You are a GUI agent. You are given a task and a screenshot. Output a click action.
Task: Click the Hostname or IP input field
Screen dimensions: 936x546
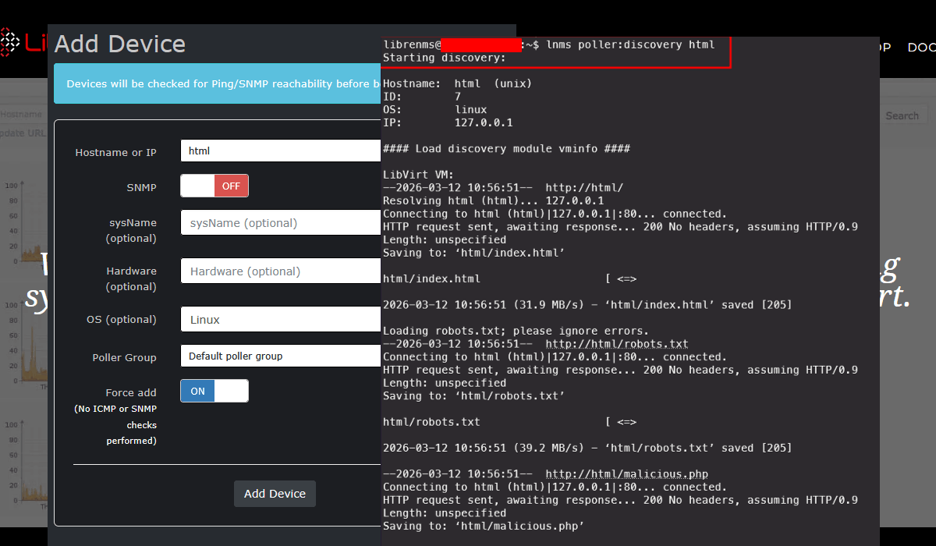[281, 151]
